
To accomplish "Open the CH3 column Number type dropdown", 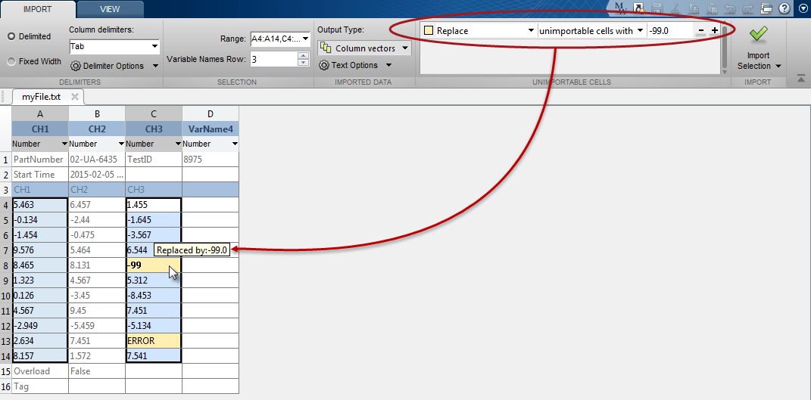I will point(178,144).
